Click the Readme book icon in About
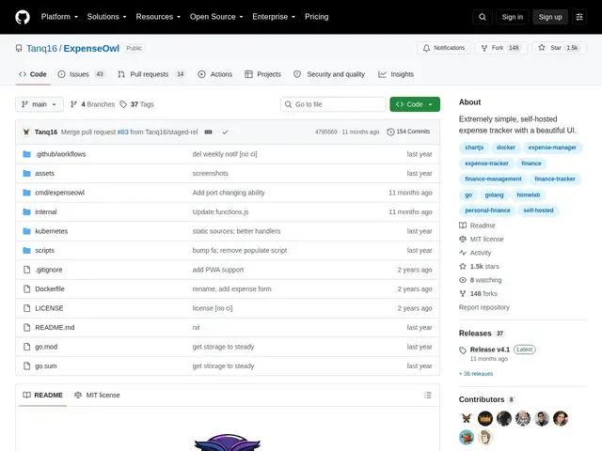This screenshot has height=451, width=602. tap(463, 225)
